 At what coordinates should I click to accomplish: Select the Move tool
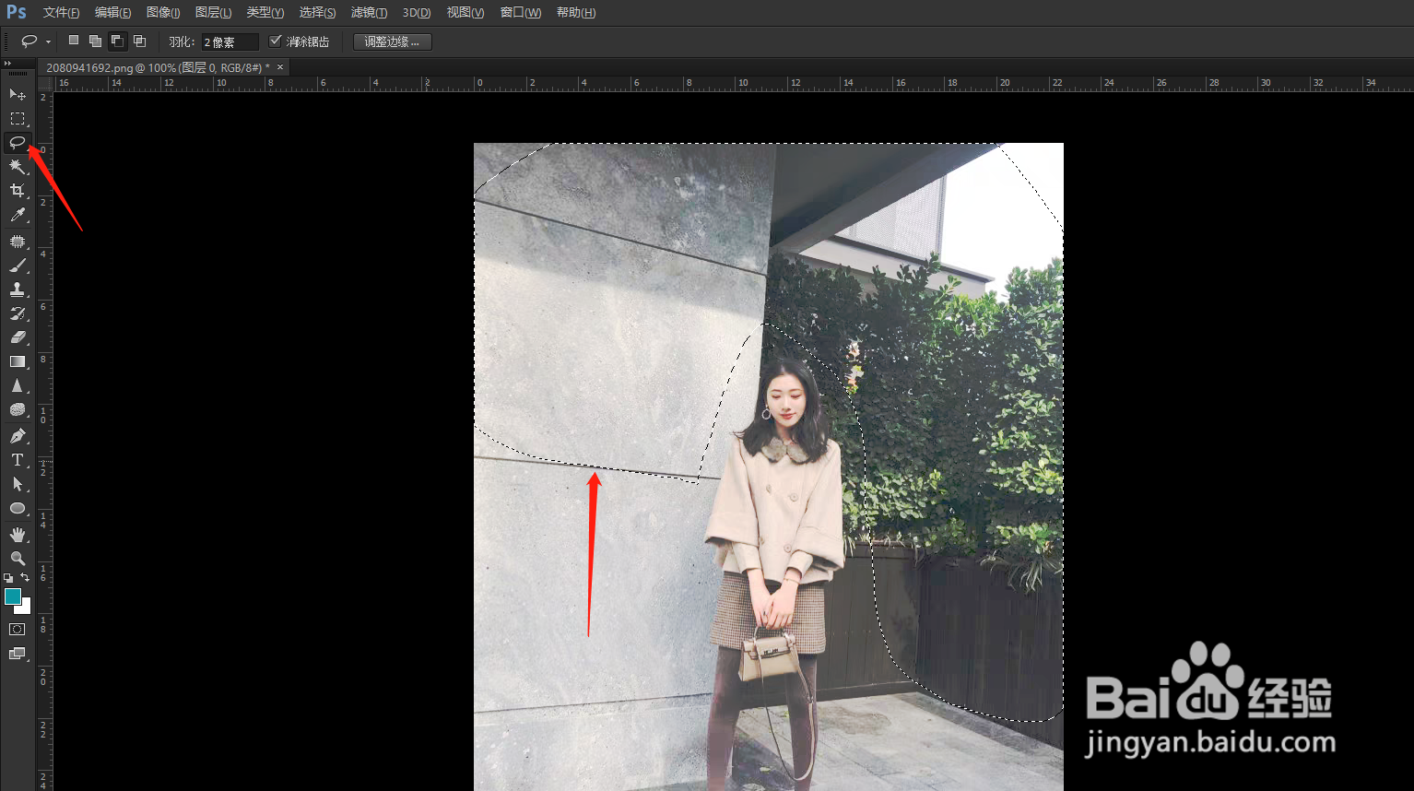pos(17,94)
